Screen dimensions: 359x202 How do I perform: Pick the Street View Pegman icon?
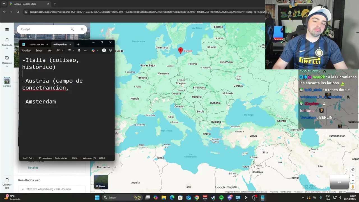click(353, 187)
